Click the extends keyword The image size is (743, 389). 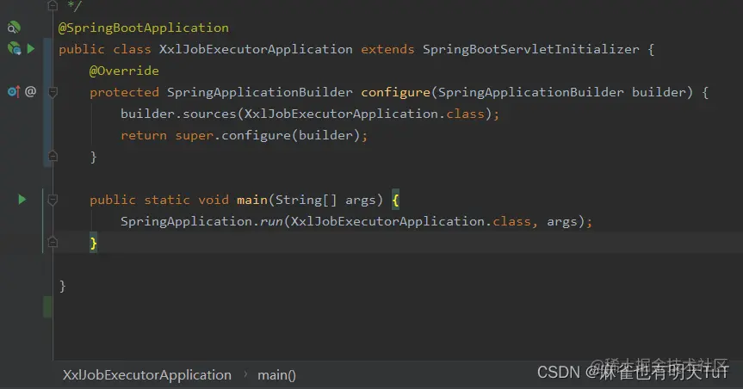pos(387,49)
